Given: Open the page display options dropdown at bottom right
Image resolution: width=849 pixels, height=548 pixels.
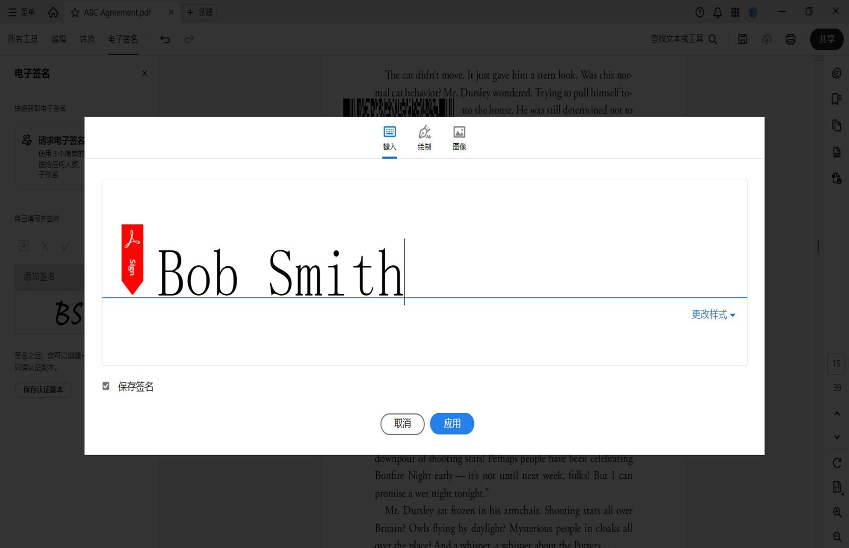Looking at the screenshot, I should tap(837, 486).
